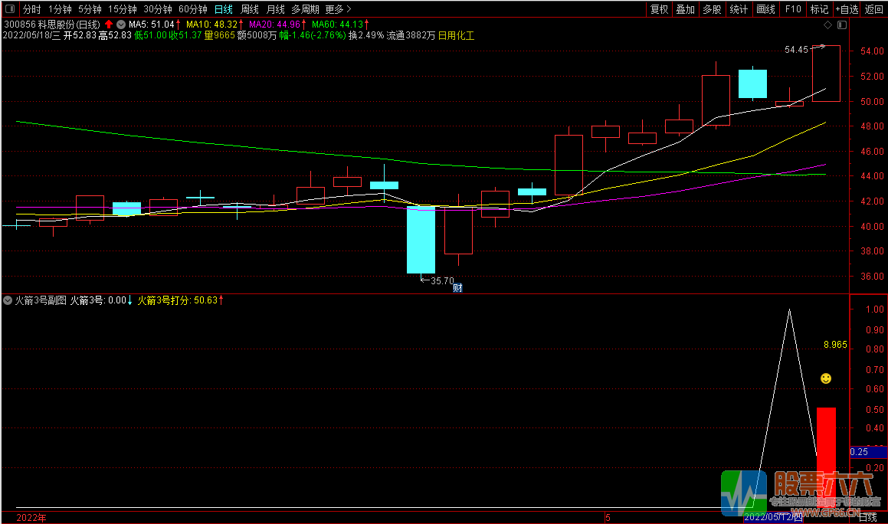Image resolution: width=888 pixels, height=524 pixels.
Task: Click the 0.25 highlighted axis value
Action: (868, 451)
